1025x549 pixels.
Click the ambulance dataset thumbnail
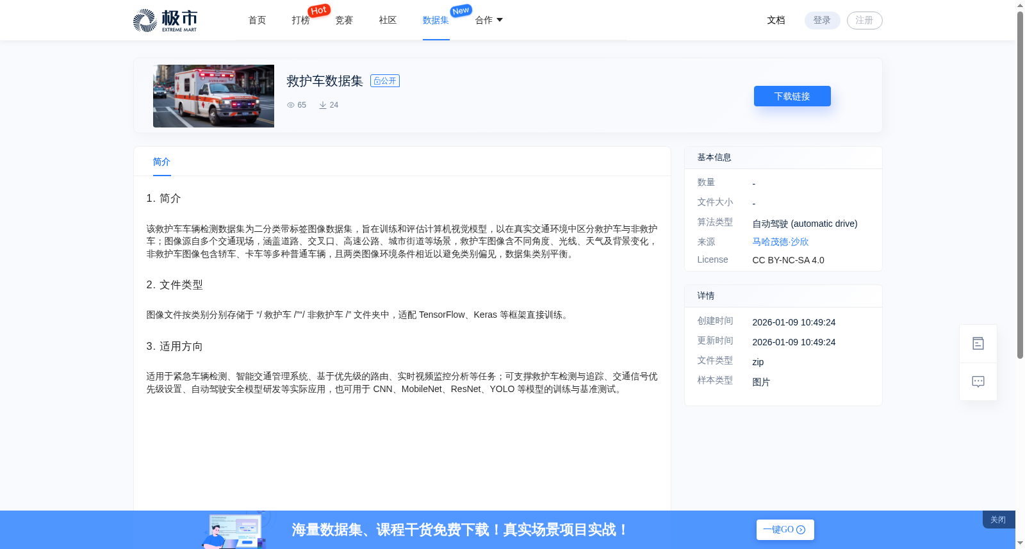[x=213, y=96]
